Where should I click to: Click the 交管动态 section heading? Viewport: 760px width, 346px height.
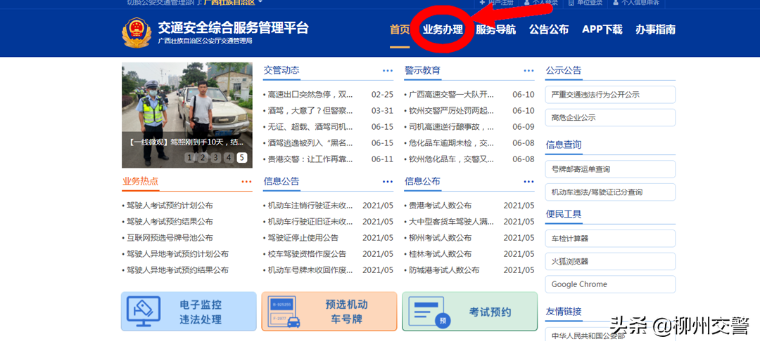[x=281, y=71]
